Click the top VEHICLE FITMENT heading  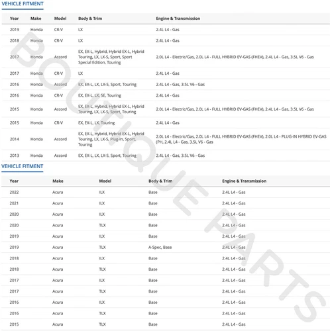pyautogui.click(x=23, y=4)
